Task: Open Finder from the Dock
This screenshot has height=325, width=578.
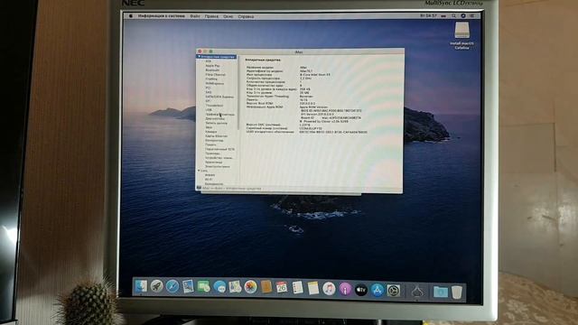Action: (141, 286)
